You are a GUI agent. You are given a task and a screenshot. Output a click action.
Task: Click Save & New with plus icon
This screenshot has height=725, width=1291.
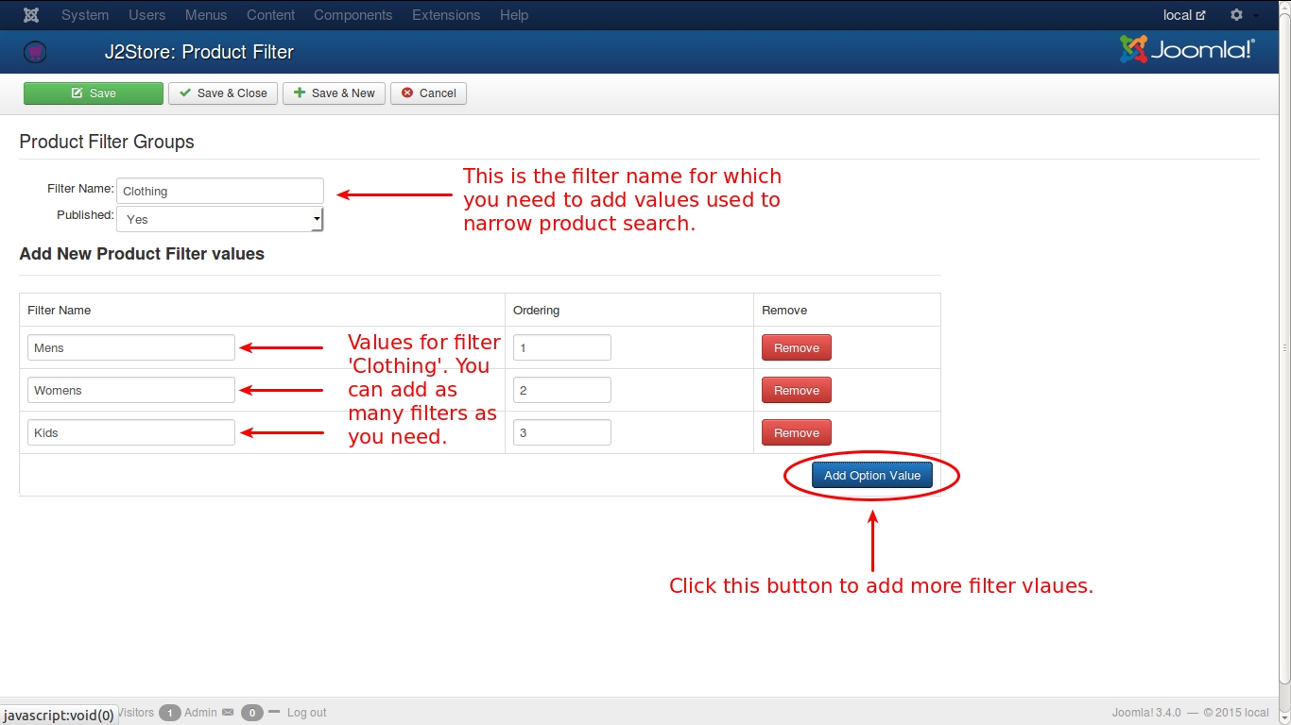(334, 93)
